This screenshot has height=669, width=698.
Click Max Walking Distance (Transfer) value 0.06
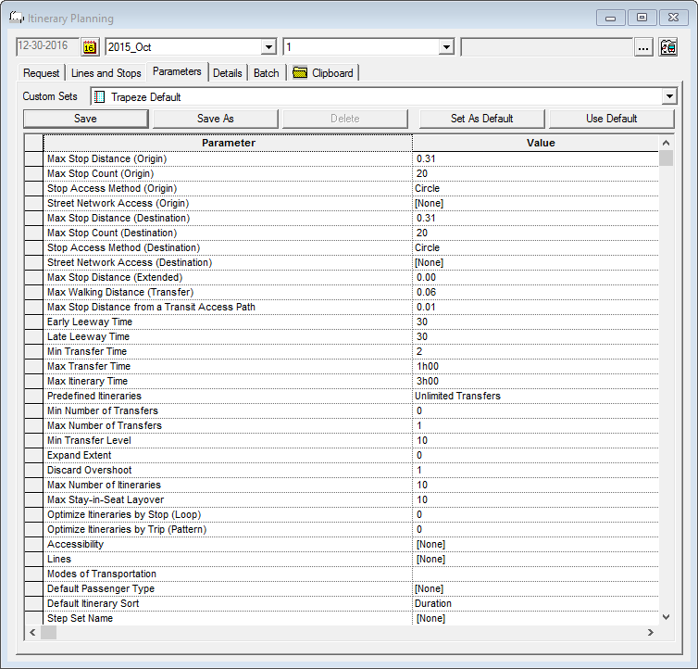[x=535, y=293]
